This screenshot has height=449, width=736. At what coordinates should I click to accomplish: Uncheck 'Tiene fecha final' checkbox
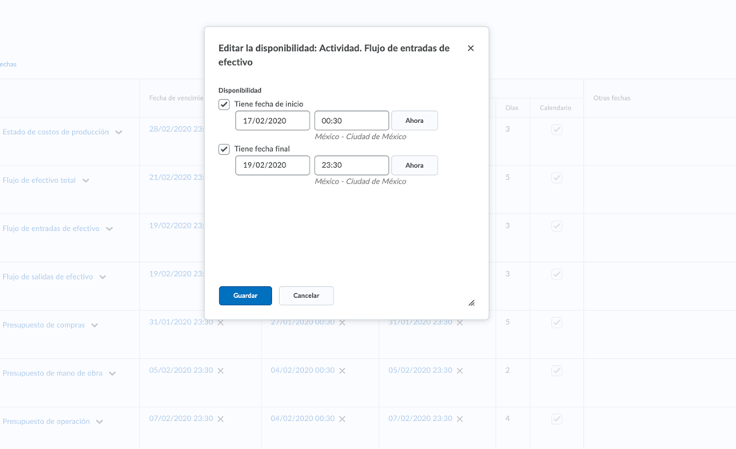point(224,149)
